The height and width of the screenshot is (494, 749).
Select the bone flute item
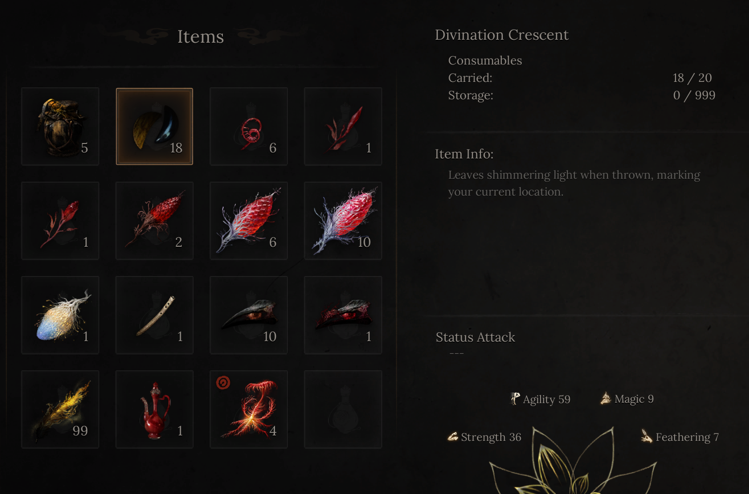pos(154,315)
